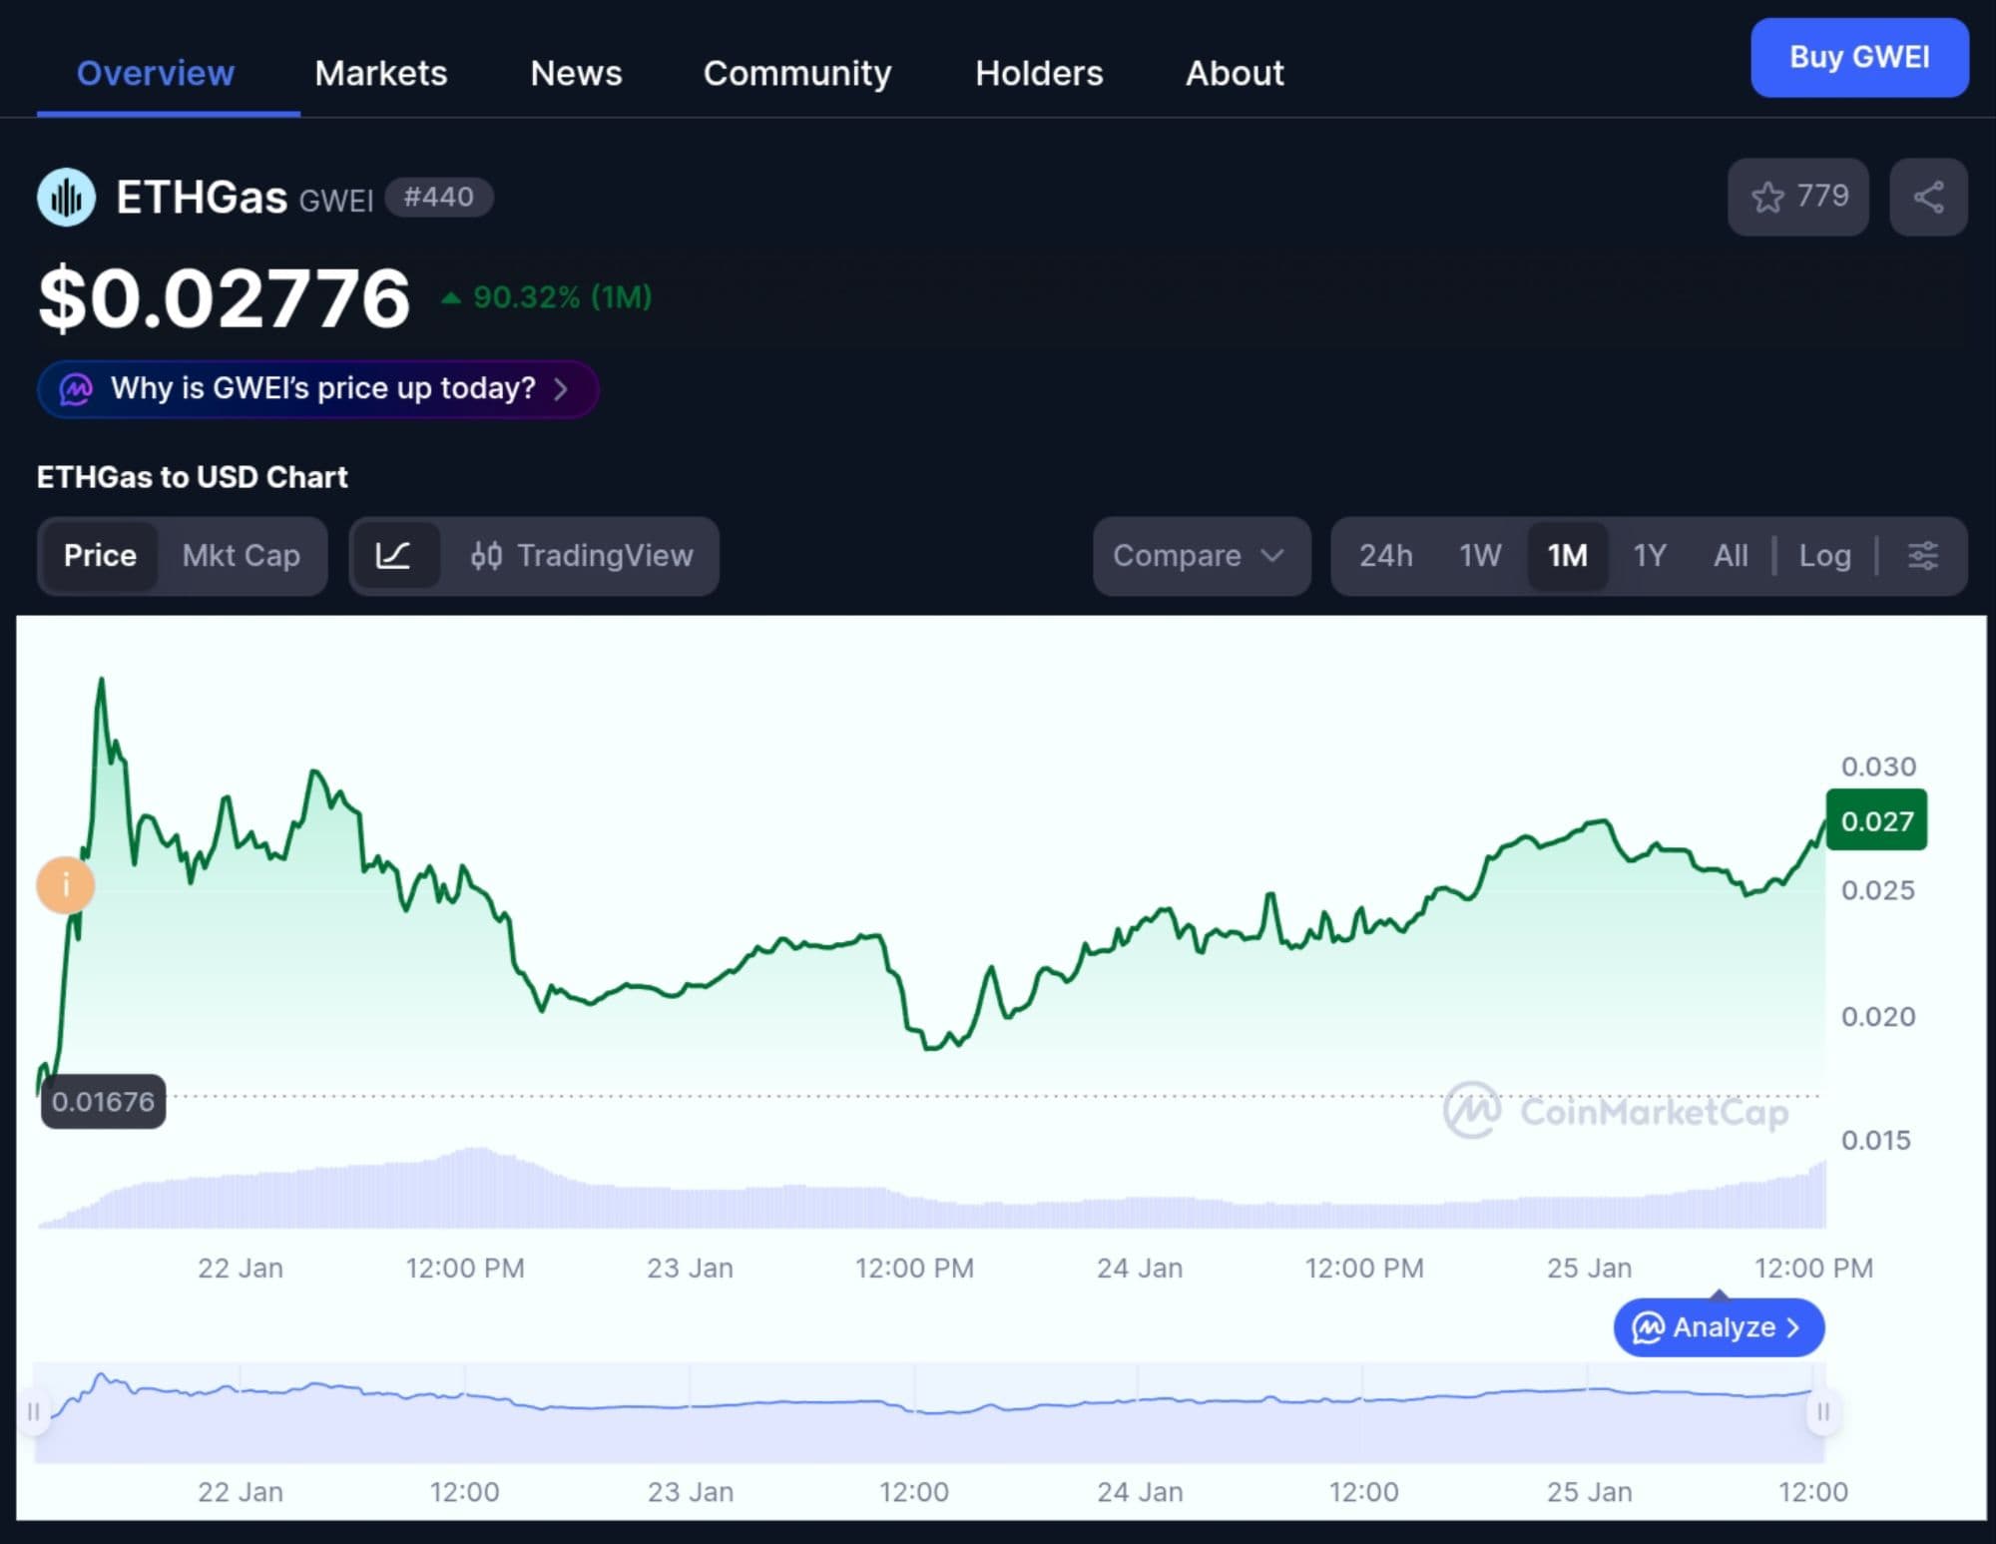Grab the right range slider handle
The width and height of the screenshot is (1996, 1544).
pyautogui.click(x=1822, y=1411)
